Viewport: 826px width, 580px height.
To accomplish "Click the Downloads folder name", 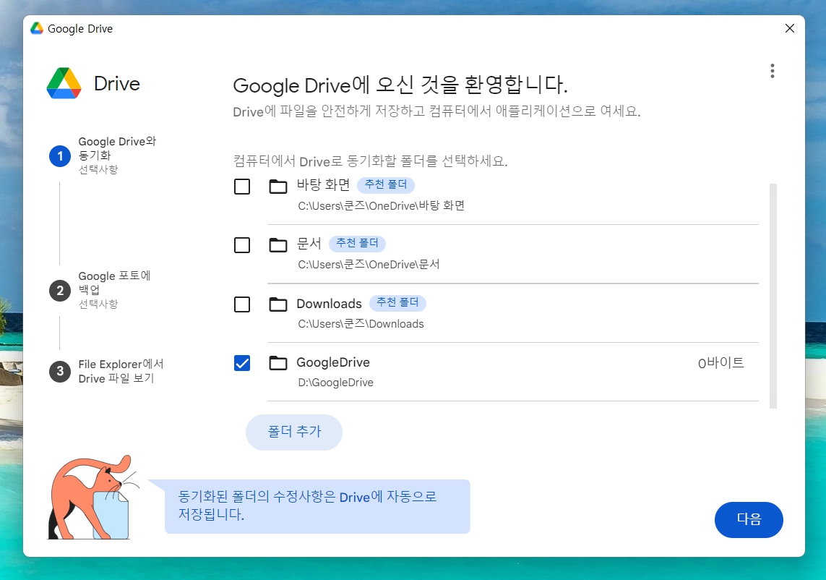I will click(330, 304).
